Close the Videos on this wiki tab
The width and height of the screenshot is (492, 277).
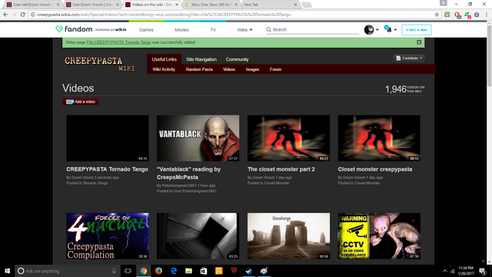coord(177,5)
